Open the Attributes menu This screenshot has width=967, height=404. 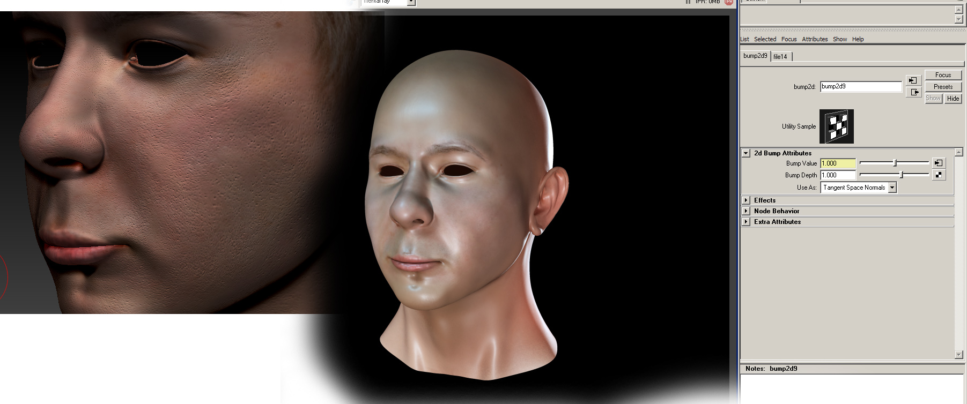pyautogui.click(x=815, y=39)
